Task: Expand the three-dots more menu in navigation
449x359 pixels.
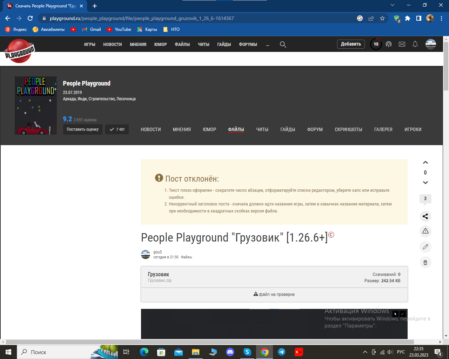Action: [x=267, y=45]
